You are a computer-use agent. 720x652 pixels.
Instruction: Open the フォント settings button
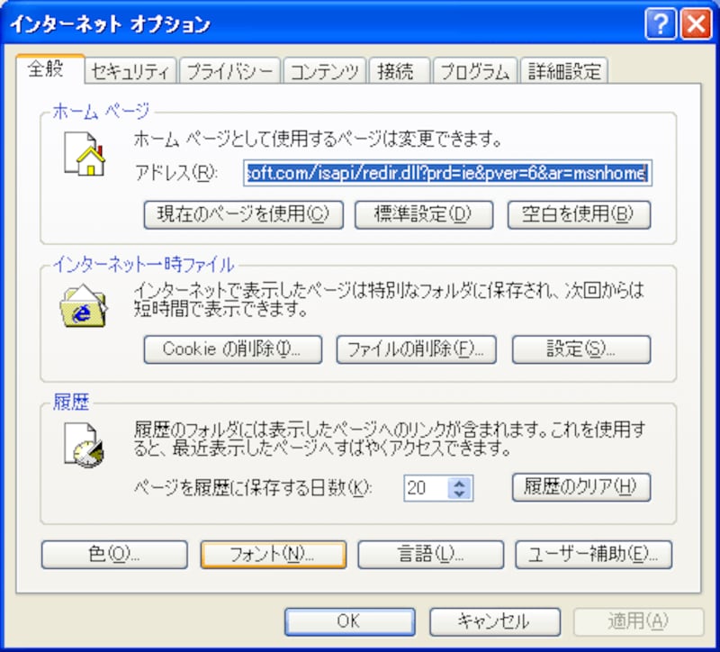[x=274, y=555]
